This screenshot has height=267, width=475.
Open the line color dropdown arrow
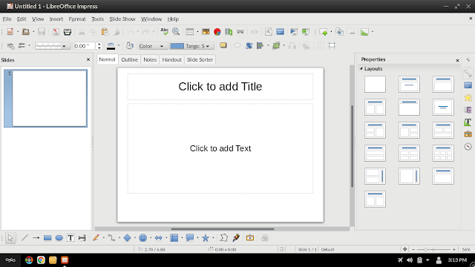coord(119,46)
